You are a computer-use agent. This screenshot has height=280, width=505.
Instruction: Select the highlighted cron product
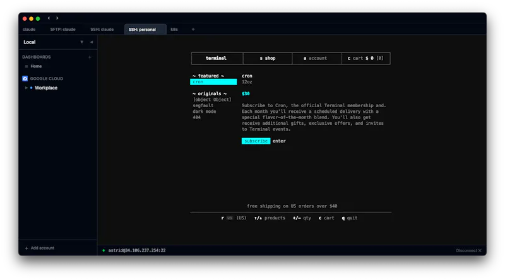pos(213,82)
